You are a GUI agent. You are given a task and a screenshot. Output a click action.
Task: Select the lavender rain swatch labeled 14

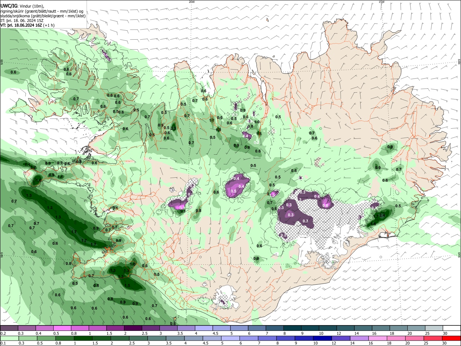(x=359, y=338)
